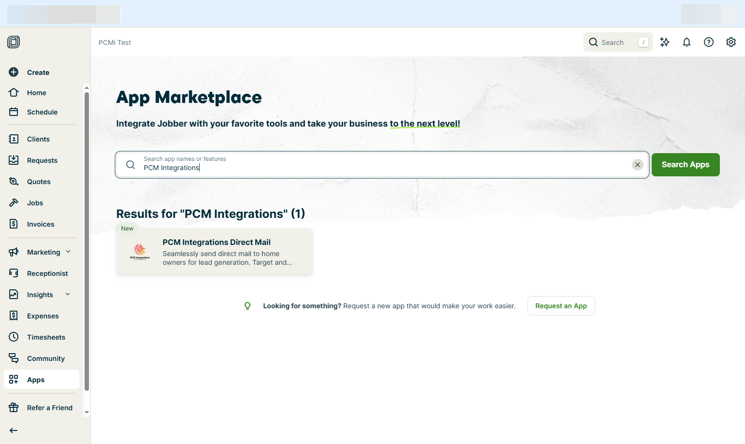Click the magnifier icon in app search

click(x=131, y=165)
